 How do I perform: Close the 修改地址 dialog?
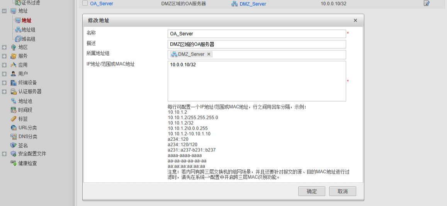[x=355, y=20]
